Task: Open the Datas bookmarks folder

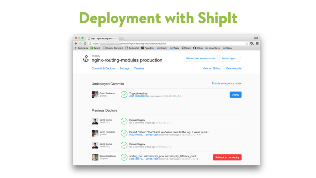Action: 227,48
